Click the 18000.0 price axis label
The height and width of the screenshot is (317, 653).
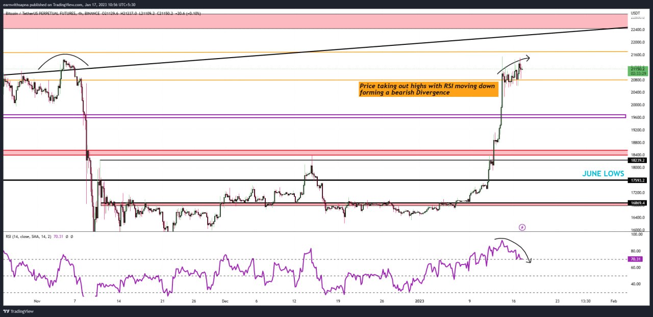coord(638,167)
